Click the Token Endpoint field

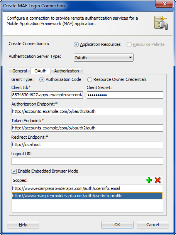click(87, 128)
